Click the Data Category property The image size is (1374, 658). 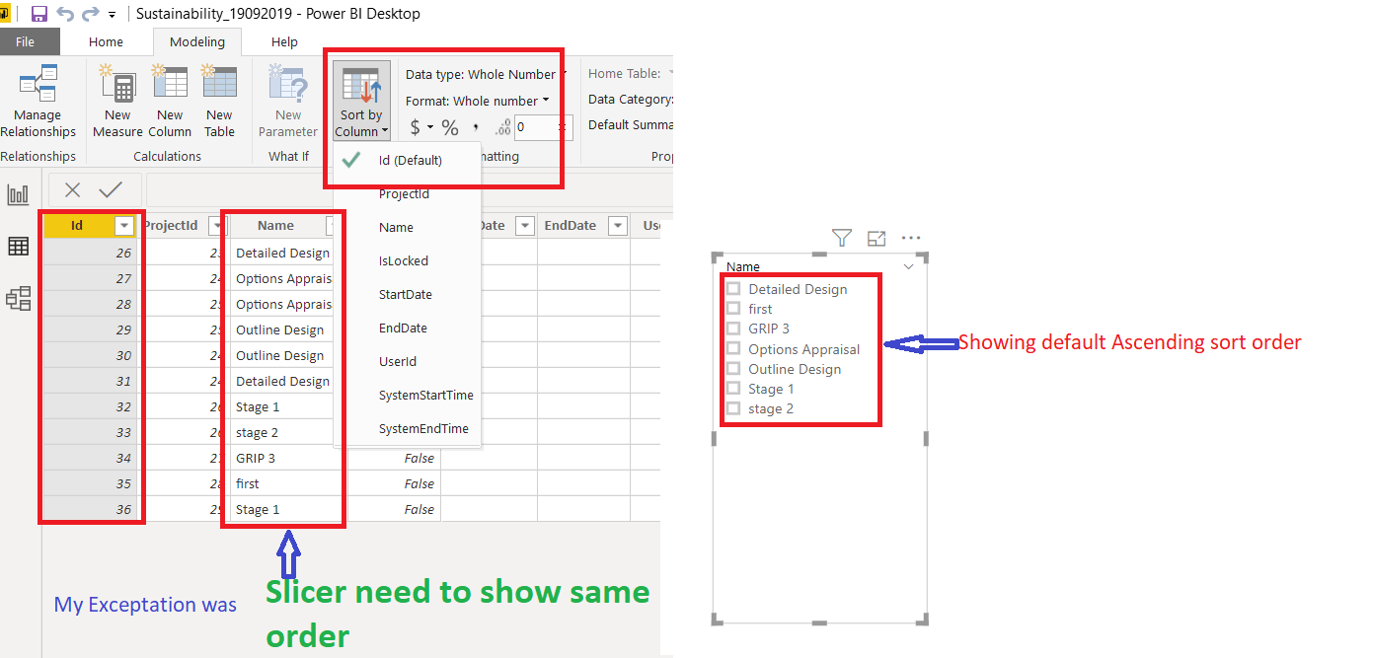click(631, 99)
